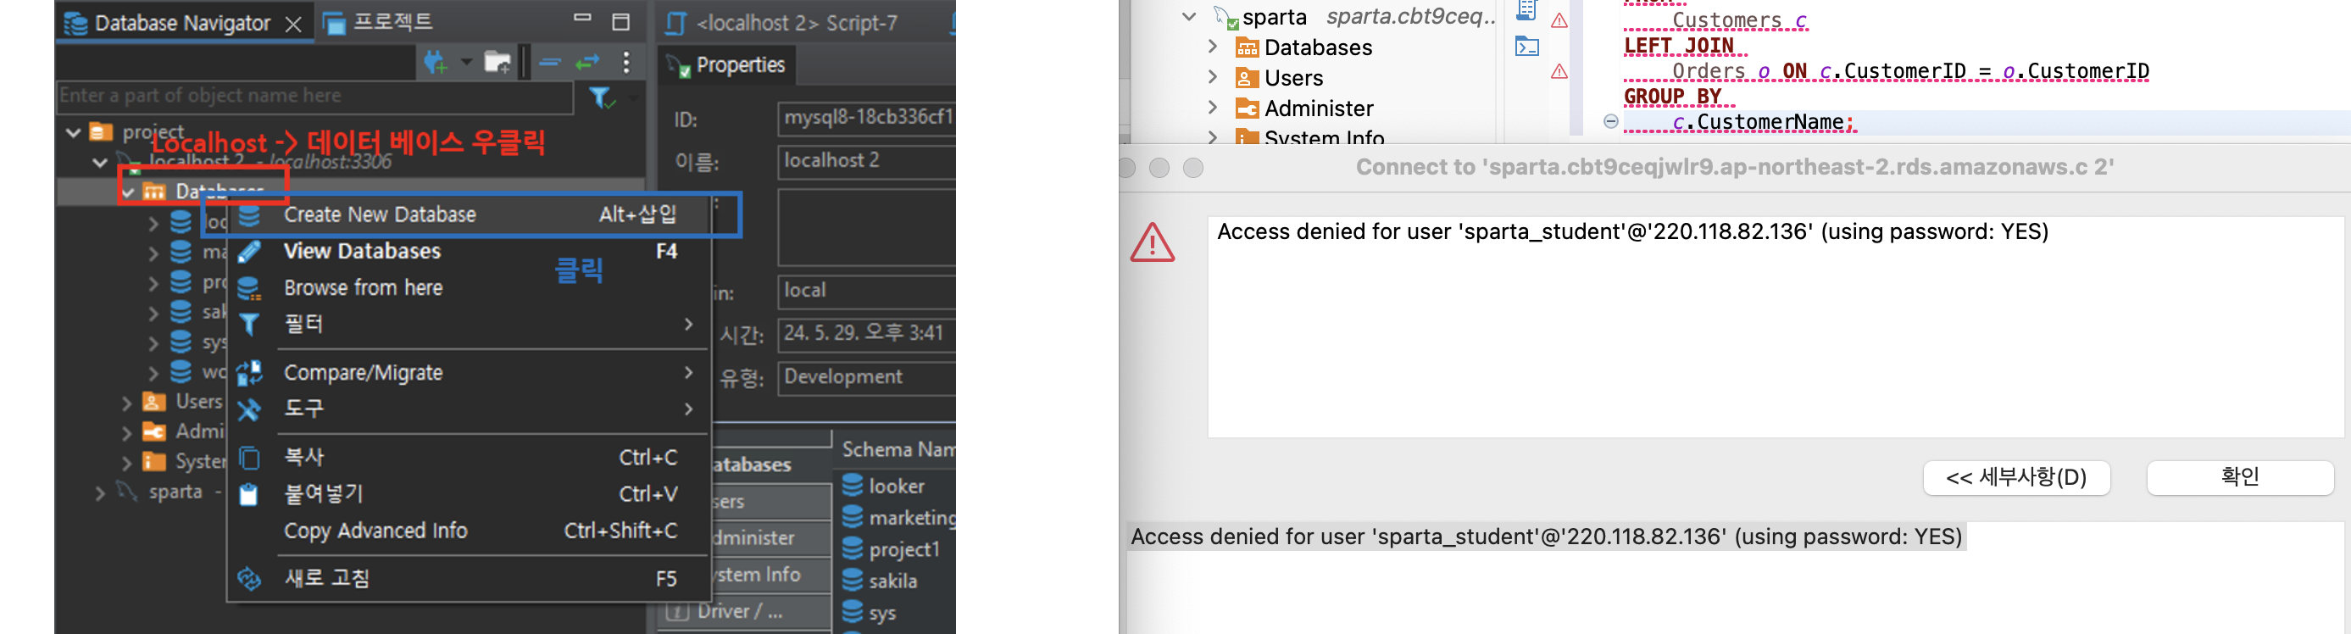This screenshot has width=2351, height=634.
Task: Collapse the sparta connection in light navigator
Action: (x=1188, y=16)
